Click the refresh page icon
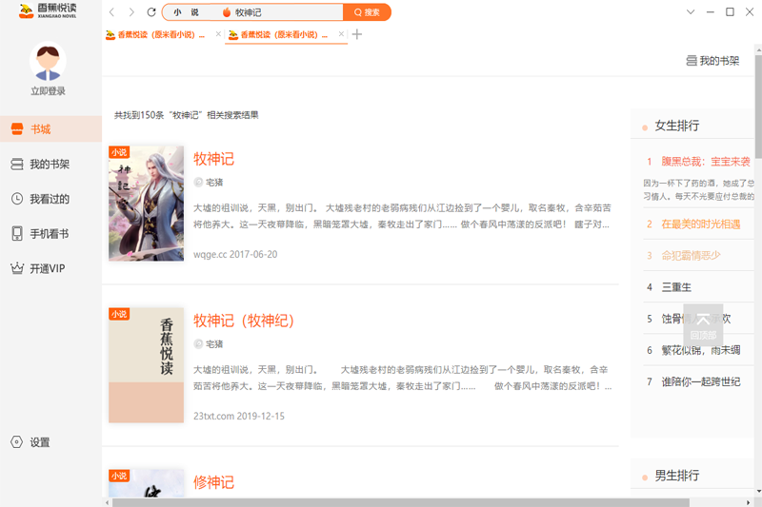762x507 pixels. pos(151,12)
